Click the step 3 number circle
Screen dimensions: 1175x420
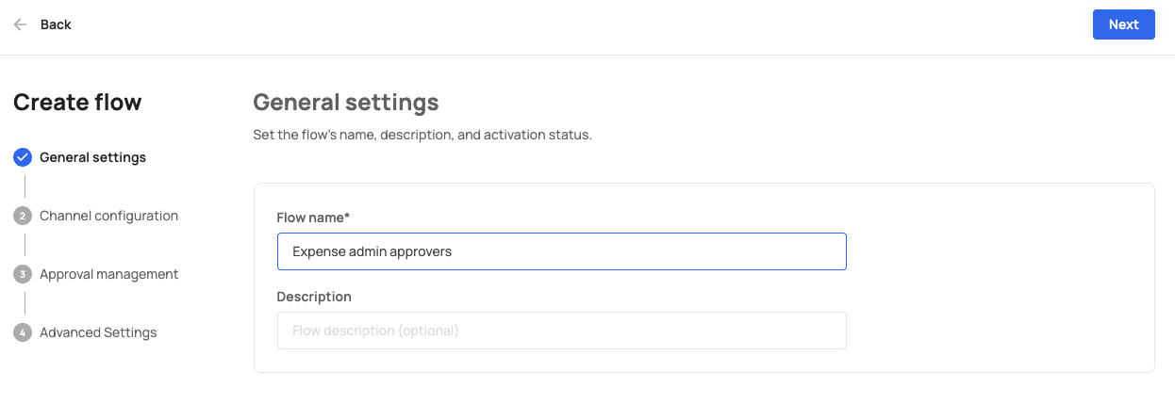pyautogui.click(x=23, y=274)
